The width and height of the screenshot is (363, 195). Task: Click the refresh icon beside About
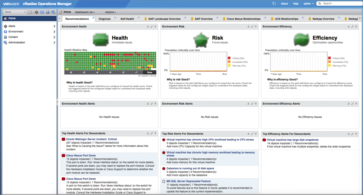(274, 4)
